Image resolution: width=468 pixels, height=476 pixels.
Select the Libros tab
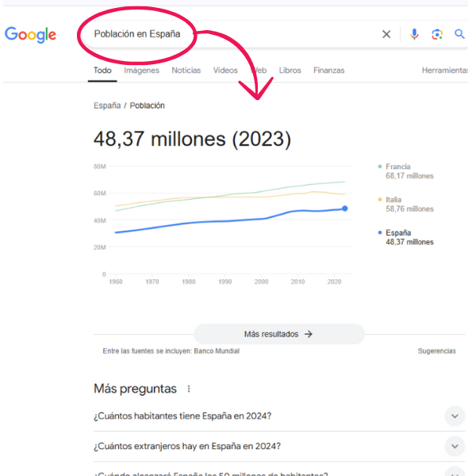point(290,71)
